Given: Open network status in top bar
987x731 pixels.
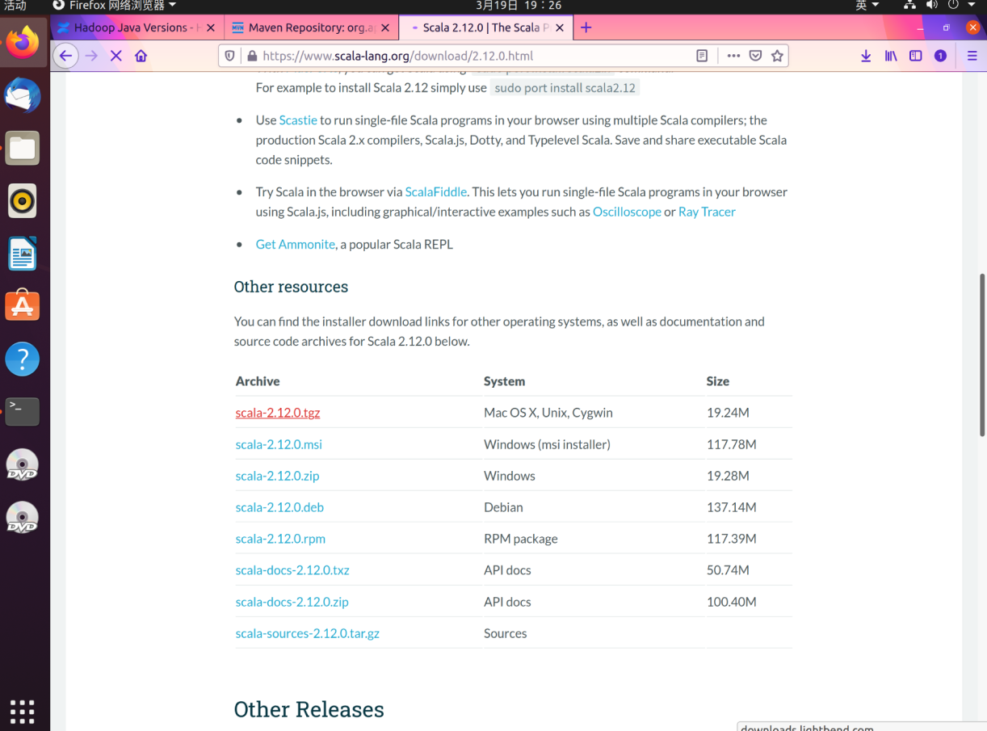Looking at the screenshot, I should pyautogui.click(x=909, y=6).
